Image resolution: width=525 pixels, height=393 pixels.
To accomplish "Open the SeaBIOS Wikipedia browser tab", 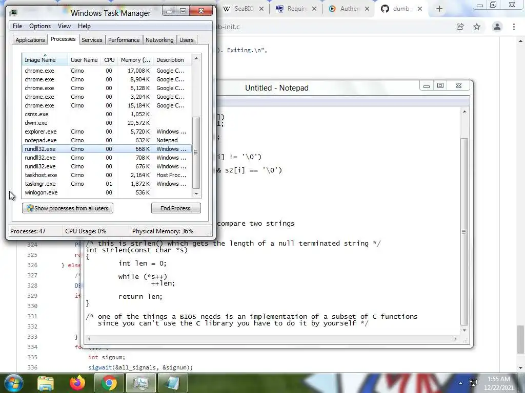I will 243,9.
